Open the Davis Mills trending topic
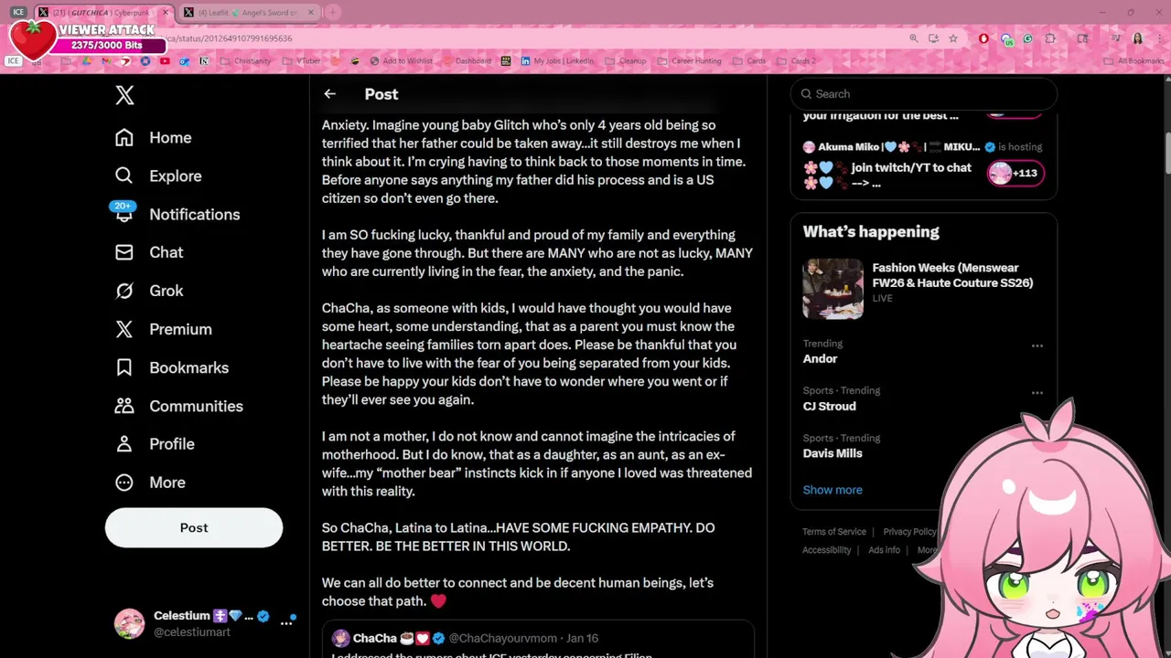The height and width of the screenshot is (658, 1171). 833,453
